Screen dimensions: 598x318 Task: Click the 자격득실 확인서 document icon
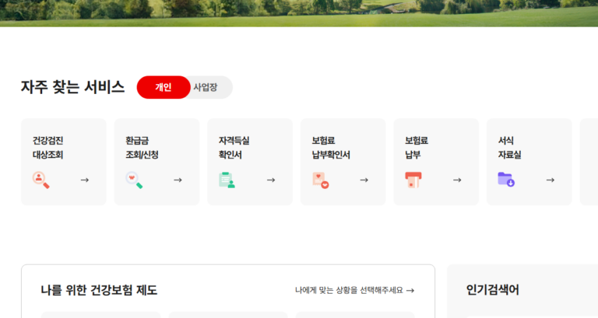227,180
